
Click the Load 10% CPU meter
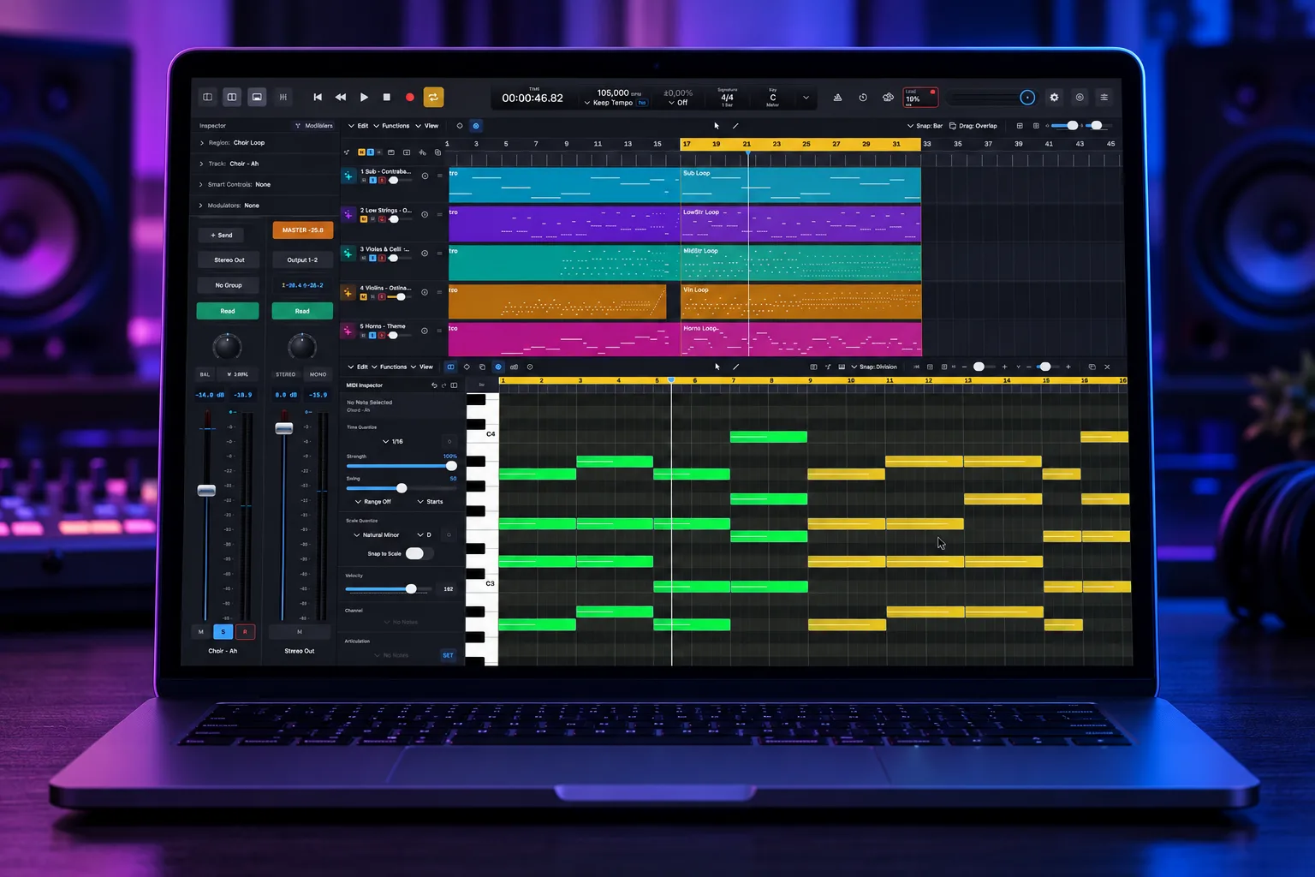coord(920,98)
